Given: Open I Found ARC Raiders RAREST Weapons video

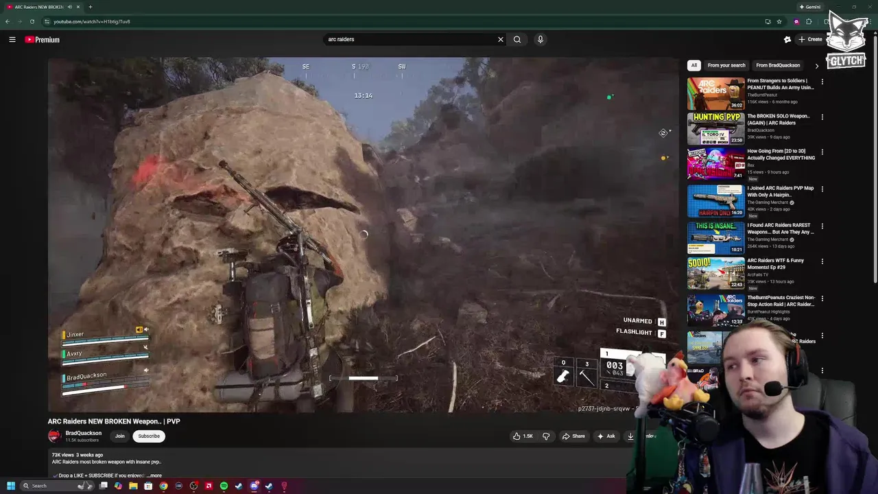Looking at the screenshot, I should (x=715, y=238).
